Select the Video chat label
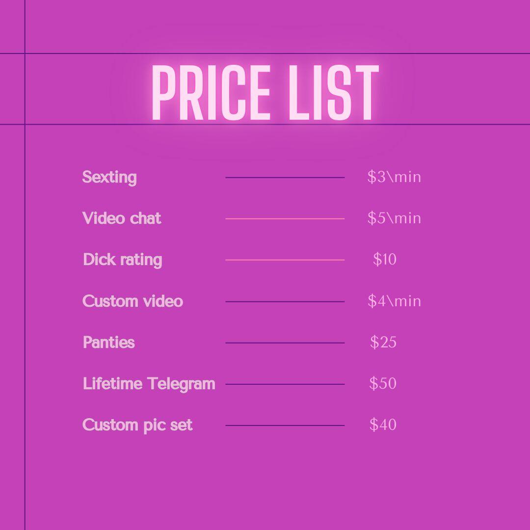Image resolution: width=530 pixels, height=530 pixels. (x=122, y=218)
